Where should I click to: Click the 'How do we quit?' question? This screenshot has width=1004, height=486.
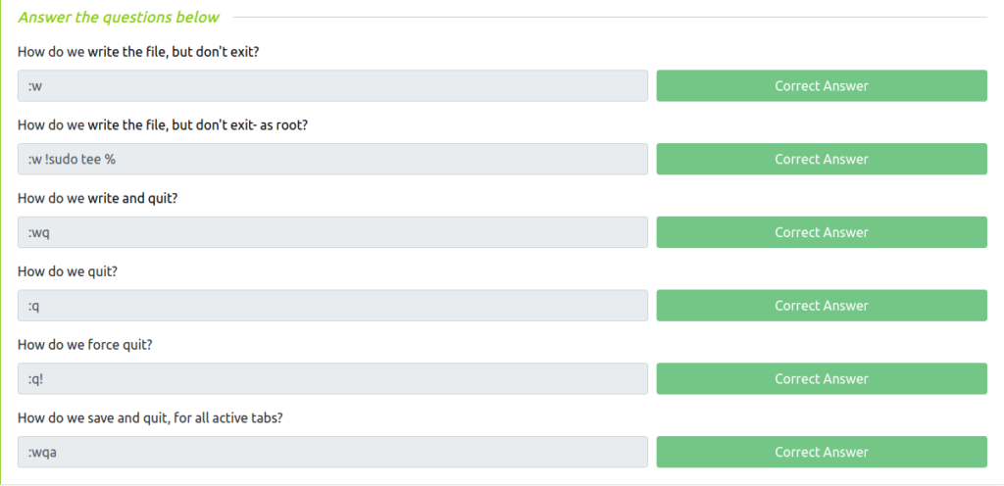68,271
